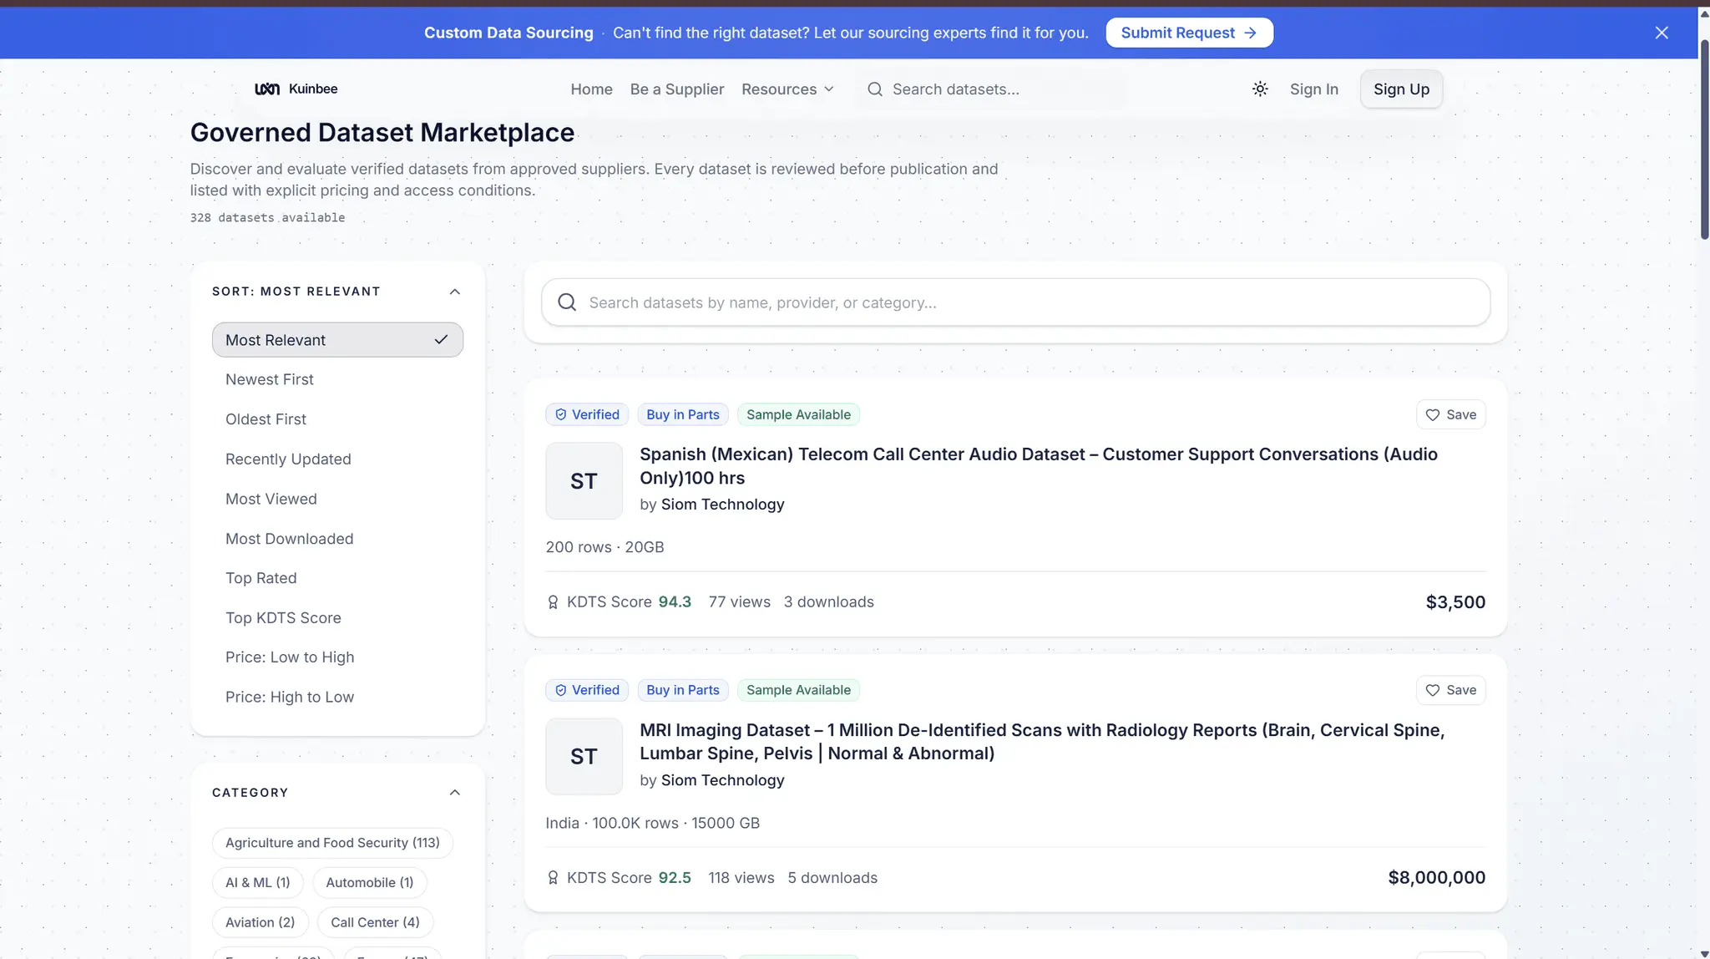Viewport: 1710px width, 959px height.
Task: Click the Sign Up button
Action: (1401, 89)
